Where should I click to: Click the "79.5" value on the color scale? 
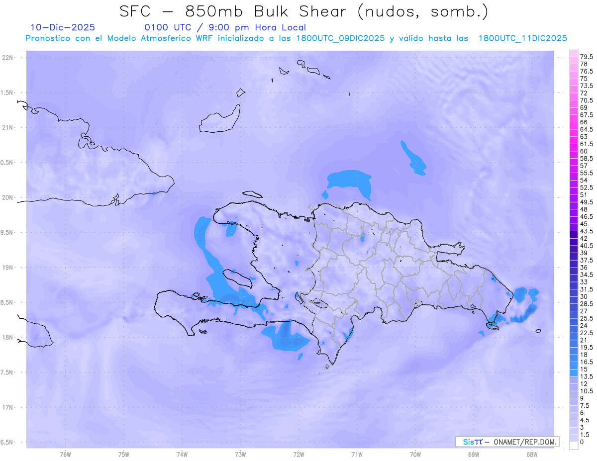coord(586,57)
